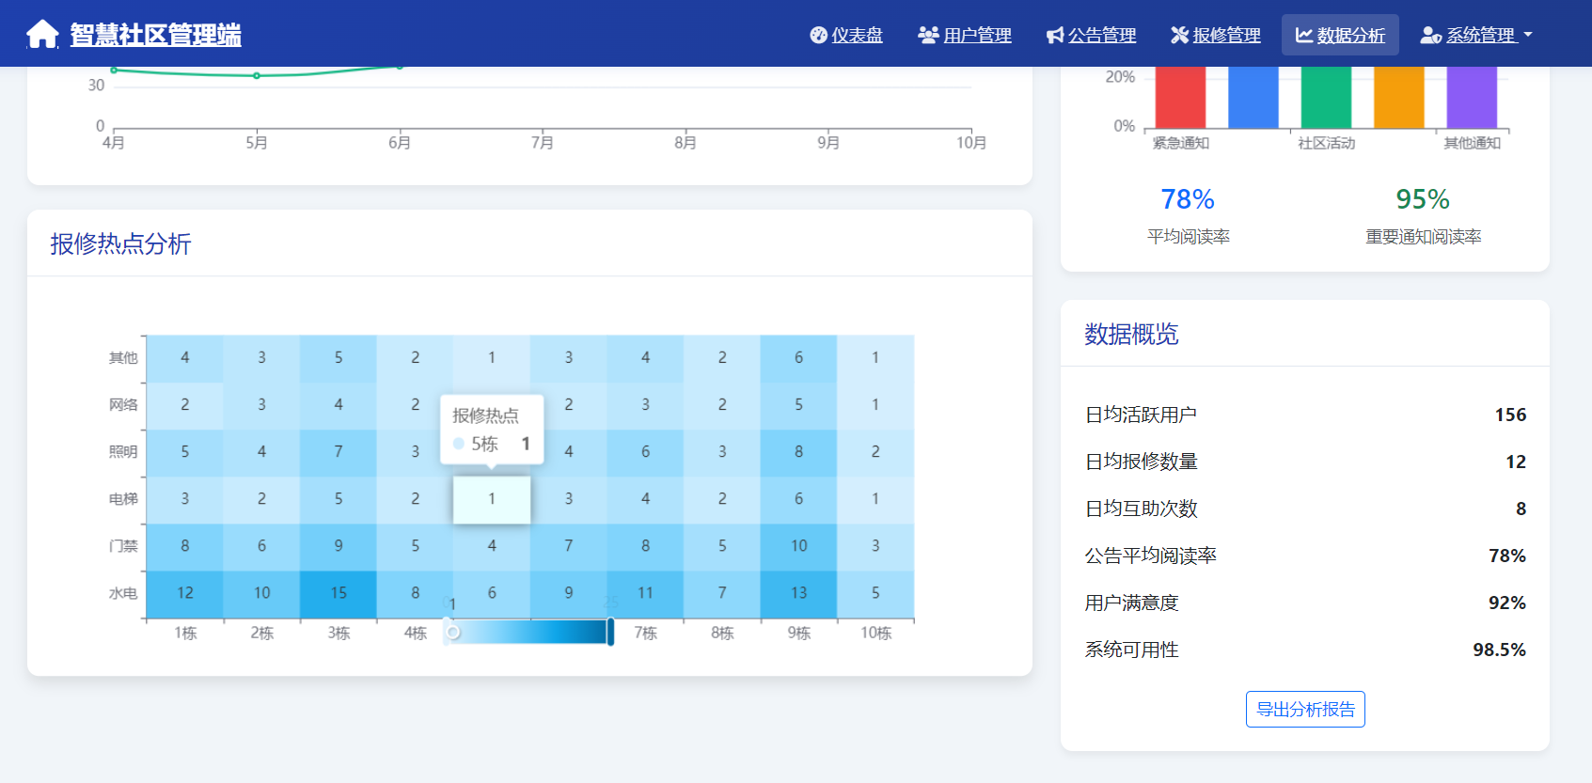The height and width of the screenshot is (783, 1592).
Task: Click the 1栋 x-axis label
Action: click(185, 634)
